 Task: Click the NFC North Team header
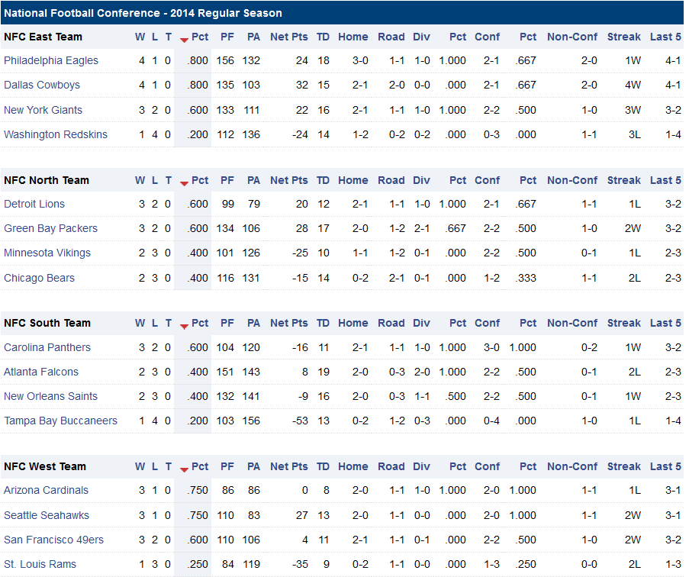(x=47, y=181)
